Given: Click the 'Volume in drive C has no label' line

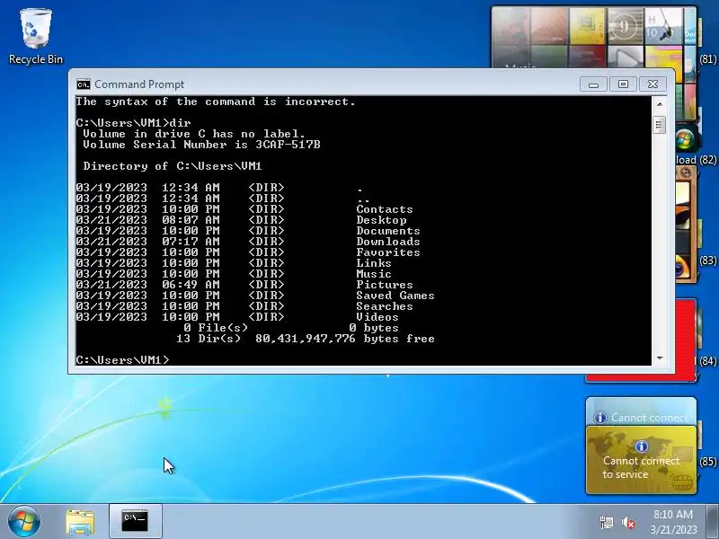Looking at the screenshot, I should tap(194, 134).
